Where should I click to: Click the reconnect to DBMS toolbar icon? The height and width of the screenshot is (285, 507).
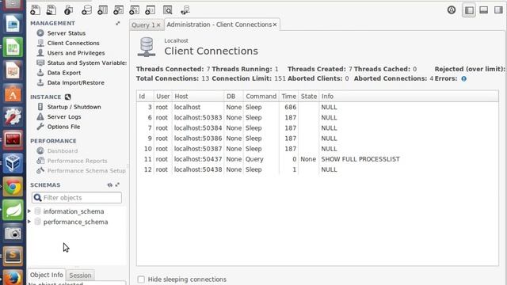tap(185, 10)
